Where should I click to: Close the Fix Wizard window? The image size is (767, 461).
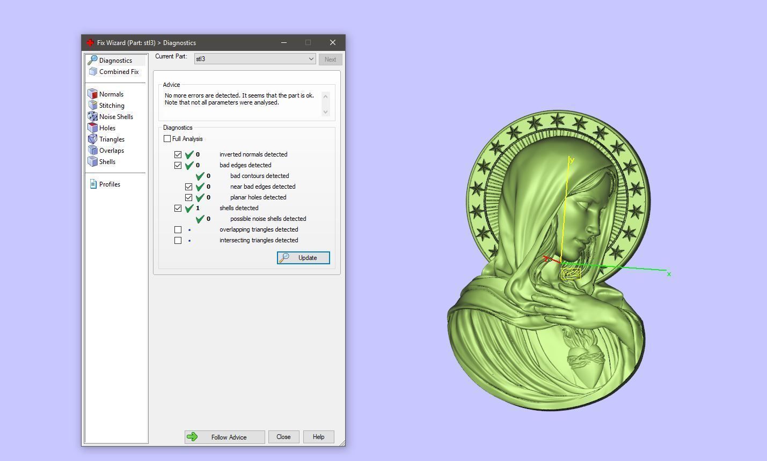coord(333,42)
